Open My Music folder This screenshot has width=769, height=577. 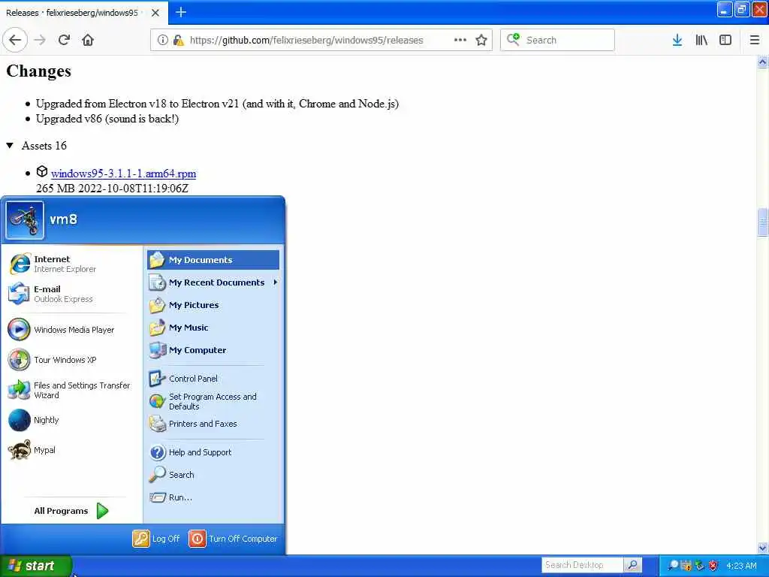(x=213, y=328)
